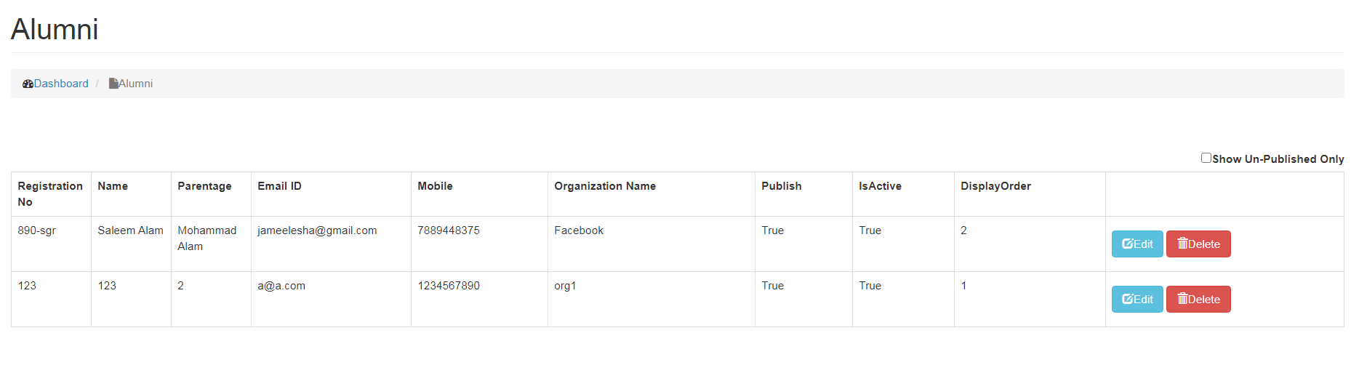Click the trash icon for Saleem Alam row
1359x373 pixels.
1182,244
